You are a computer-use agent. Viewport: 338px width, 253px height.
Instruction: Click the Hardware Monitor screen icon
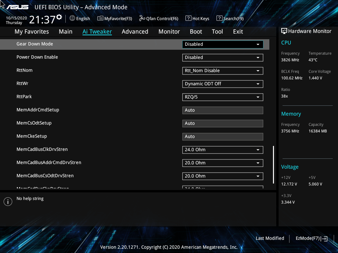(x=284, y=31)
